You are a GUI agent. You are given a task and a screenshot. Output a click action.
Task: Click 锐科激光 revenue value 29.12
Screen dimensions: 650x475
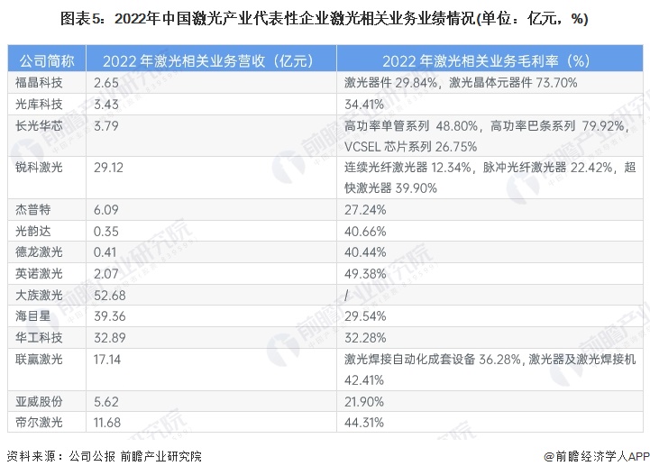click(x=110, y=168)
